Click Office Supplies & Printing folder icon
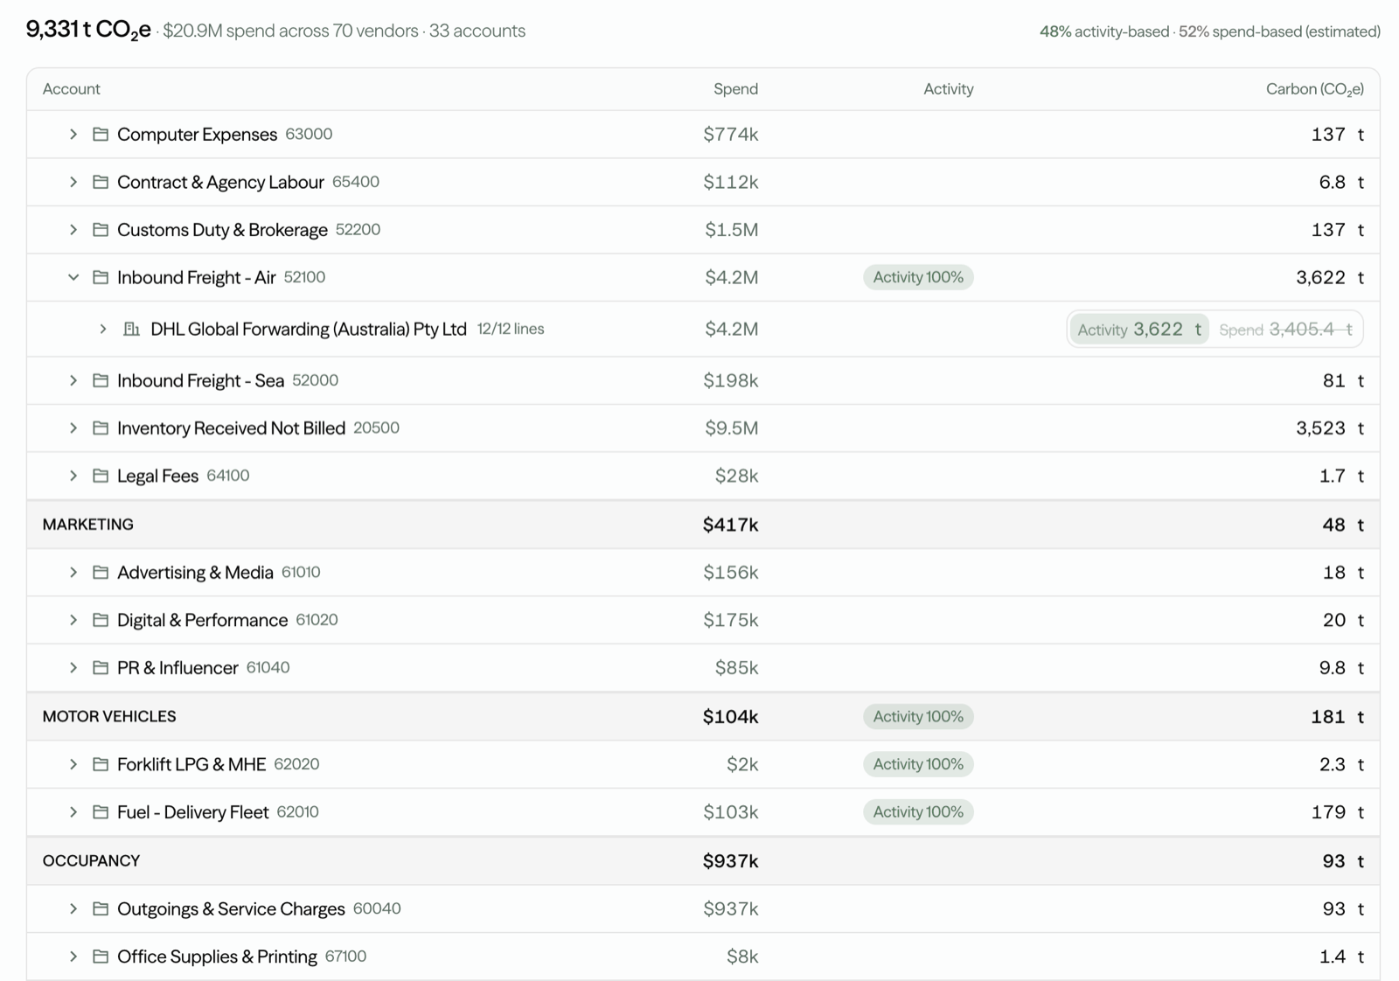This screenshot has height=981, width=1399. tap(101, 957)
